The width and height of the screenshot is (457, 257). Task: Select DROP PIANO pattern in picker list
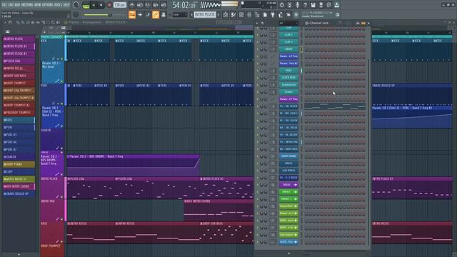coord(19,164)
